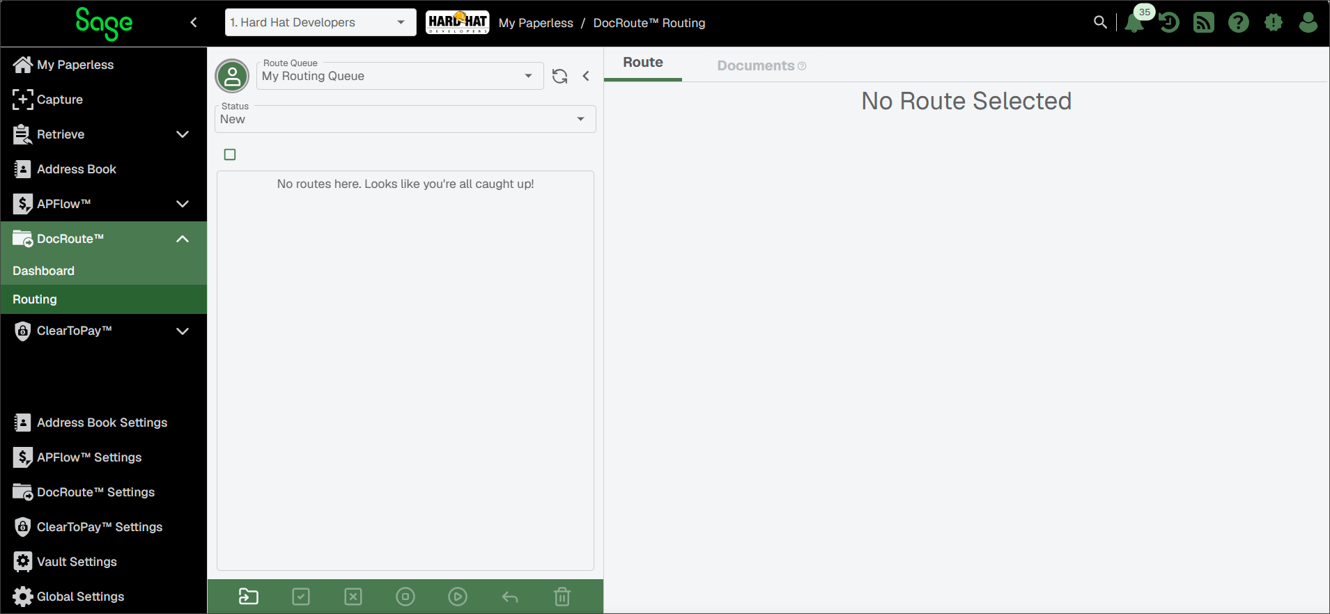Select the Routing submenu item
This screenshot has height=614, width=1330.
[104, 299]
